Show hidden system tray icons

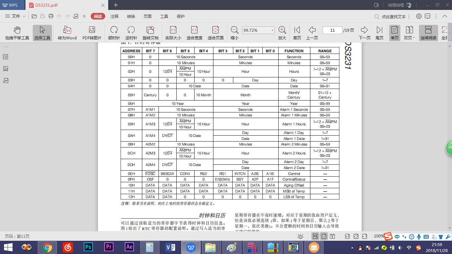click(x=352, y=247)
